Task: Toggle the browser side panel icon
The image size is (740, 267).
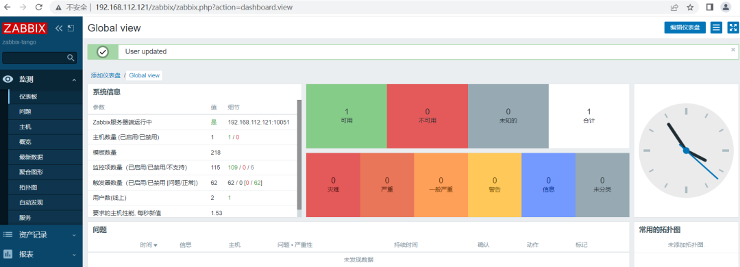Action: tap(709, 7)
